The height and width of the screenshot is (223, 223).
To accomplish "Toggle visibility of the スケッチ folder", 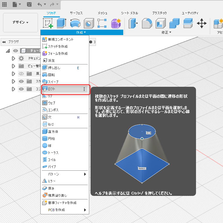I will tap(21, 81).
